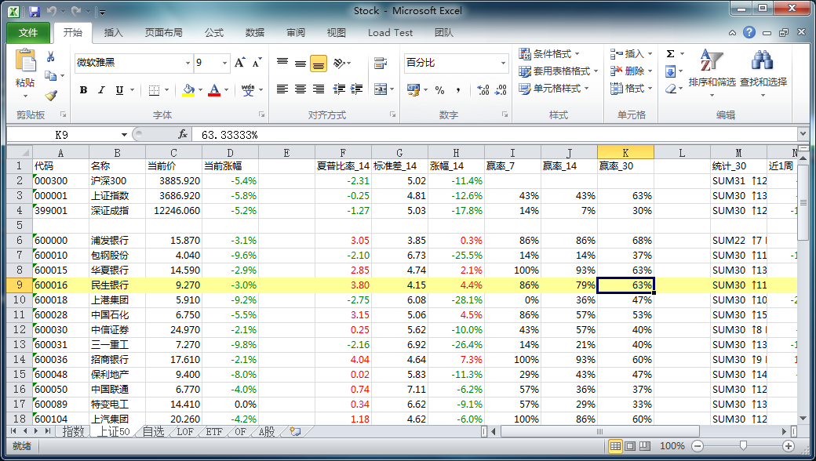Toggle Middle Align vertical alignment
Viewport: 816px width, 461px height.
tap(301, 63)
